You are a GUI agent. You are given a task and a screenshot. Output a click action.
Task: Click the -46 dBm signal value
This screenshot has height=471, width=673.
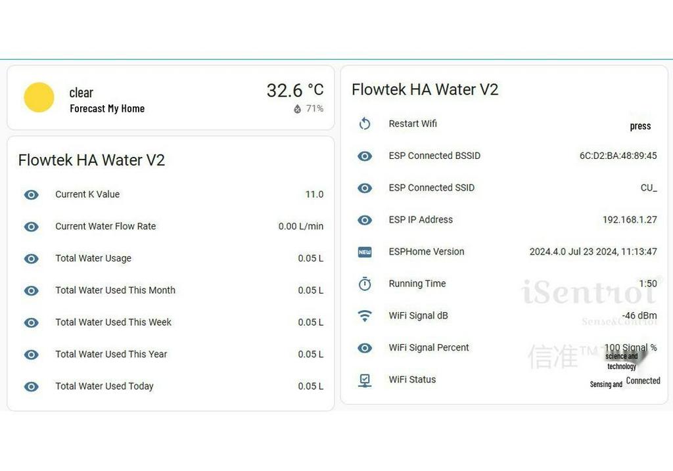click(x=639, y=316)
